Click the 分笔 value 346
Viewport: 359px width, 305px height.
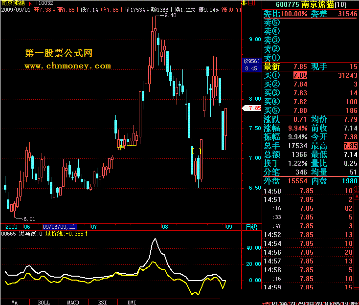coord(301,172)
